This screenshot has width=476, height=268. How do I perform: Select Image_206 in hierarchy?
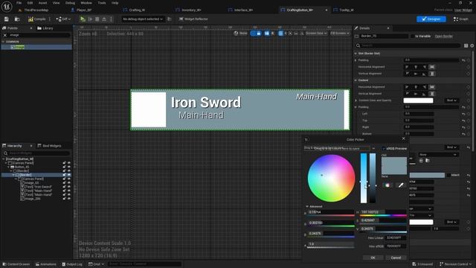30,199
